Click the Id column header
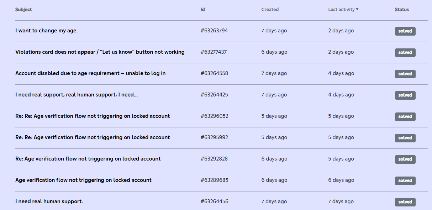Image resolution: width=432 pixels, height=210 pixels. [202, 10]
